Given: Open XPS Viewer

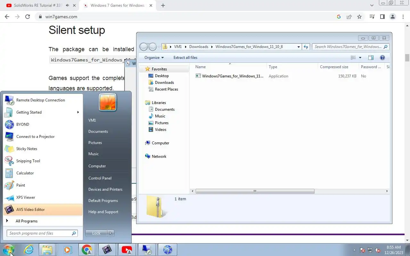Looking at the screenshot, I should 43,197.
